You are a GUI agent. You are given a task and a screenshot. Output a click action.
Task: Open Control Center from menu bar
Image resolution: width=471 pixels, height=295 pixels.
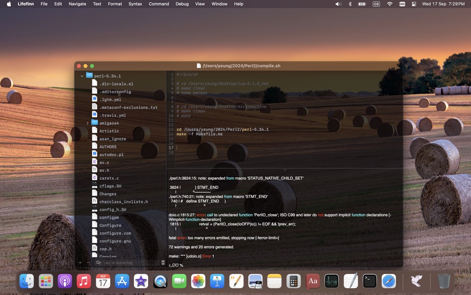point(414,4)
